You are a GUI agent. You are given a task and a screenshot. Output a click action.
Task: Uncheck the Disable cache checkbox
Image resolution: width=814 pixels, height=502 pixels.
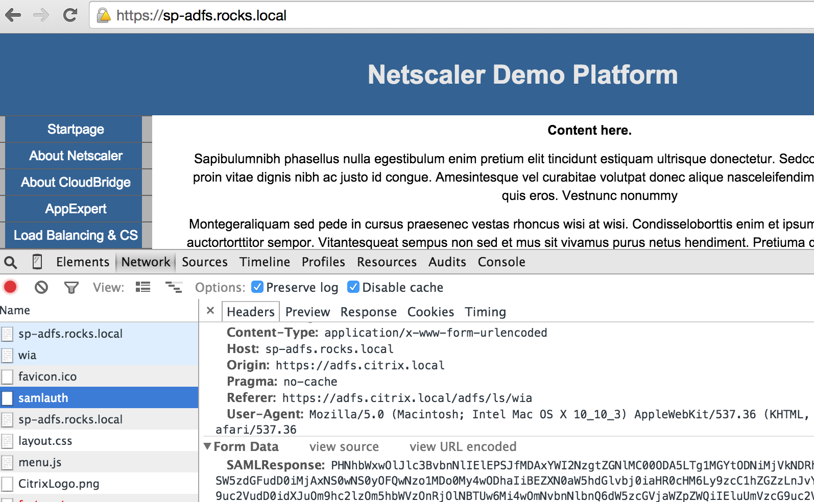coord(353,287)
